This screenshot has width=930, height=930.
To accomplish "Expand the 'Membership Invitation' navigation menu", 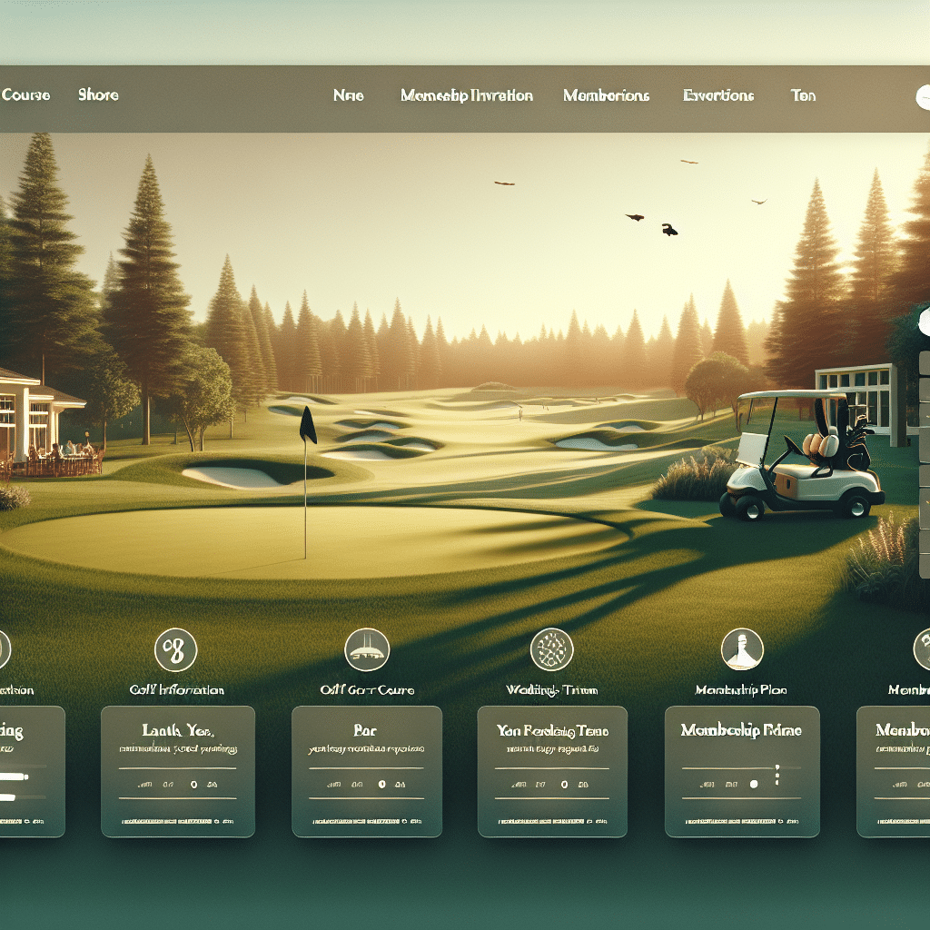I will [x=466, y=95].
